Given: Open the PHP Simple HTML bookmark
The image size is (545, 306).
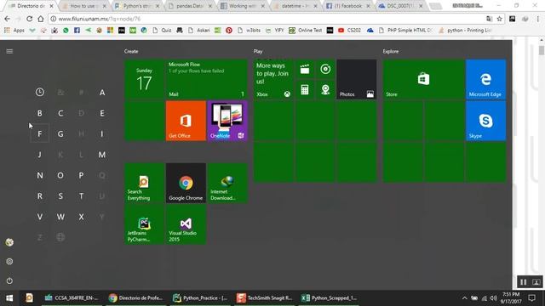Looking at the screenshot, I should tap(405, 31).
